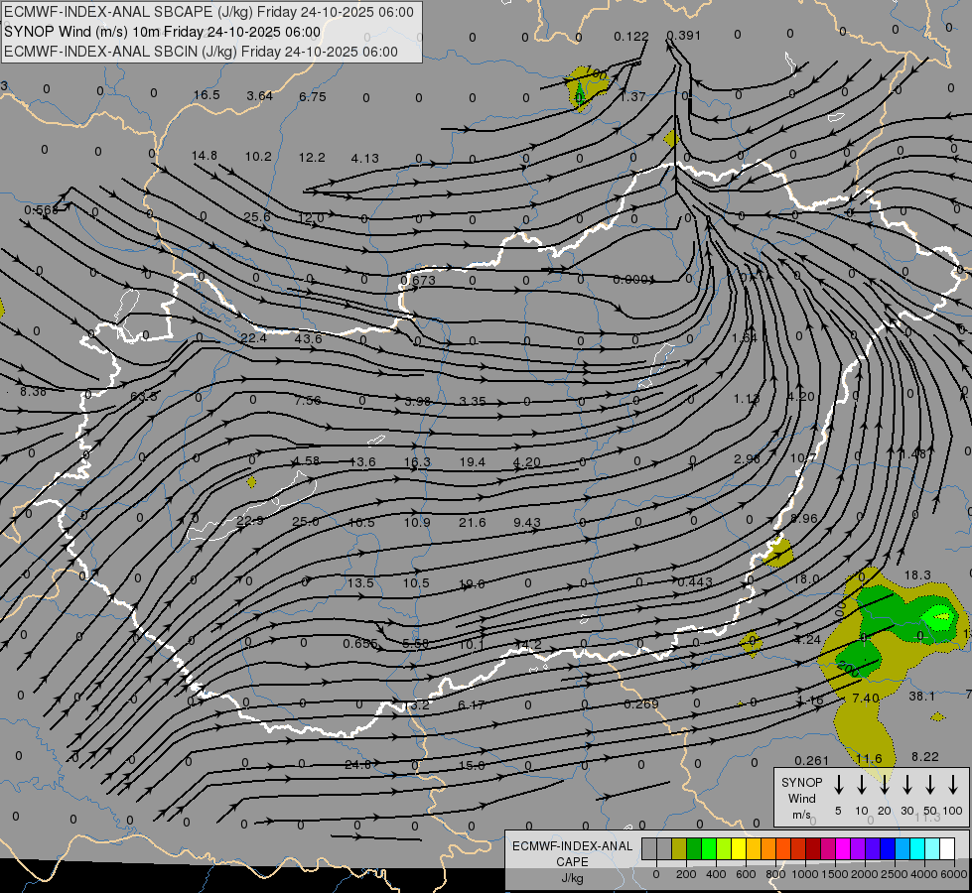Pick the dark green CAPE legend swatch
Screen dimensions: 972x893
click(x=694, y=849)
